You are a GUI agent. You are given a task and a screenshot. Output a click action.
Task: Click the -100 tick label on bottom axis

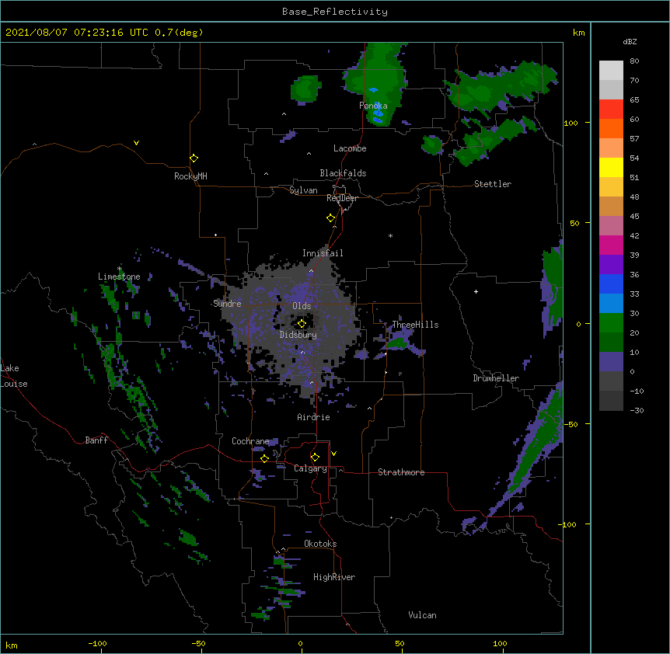pos(97,643)
